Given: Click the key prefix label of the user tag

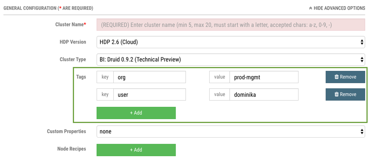Looking at the screenshot, I should (105, 95).
